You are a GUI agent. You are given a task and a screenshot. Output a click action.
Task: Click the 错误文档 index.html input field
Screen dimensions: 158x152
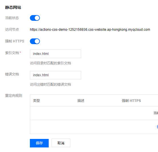pyautogui.click(x=56, y=75)
